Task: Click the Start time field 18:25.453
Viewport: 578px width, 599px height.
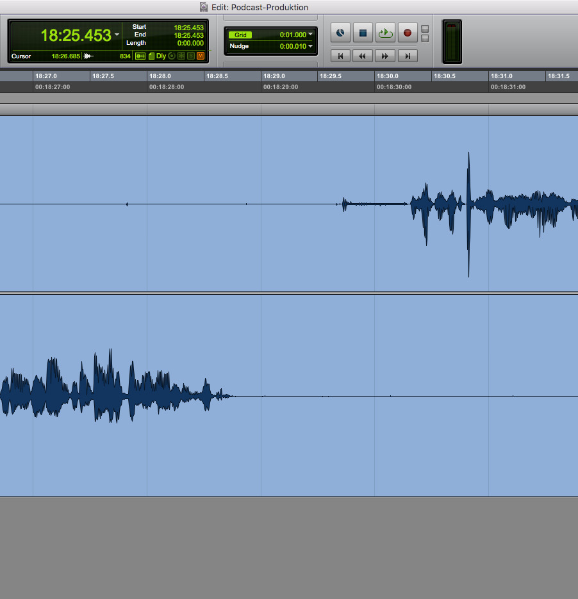Action: click(x=188, y=28)
